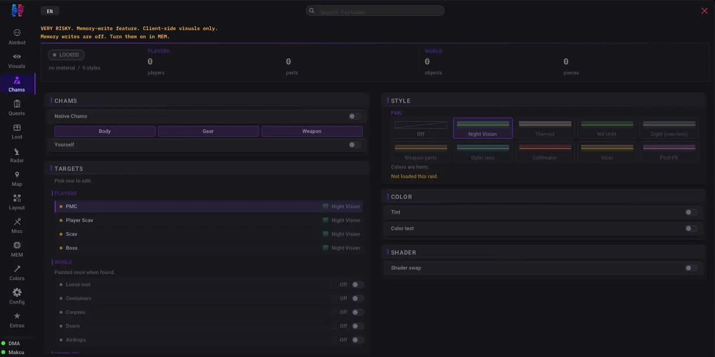Open the Aimbot section icon
The width and height of the screenshot is (715, 357).
[17, 33]
